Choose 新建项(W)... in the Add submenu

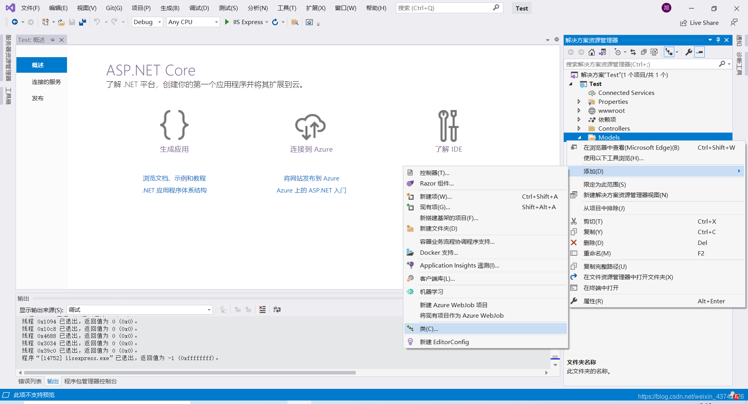tap(486, 196)
